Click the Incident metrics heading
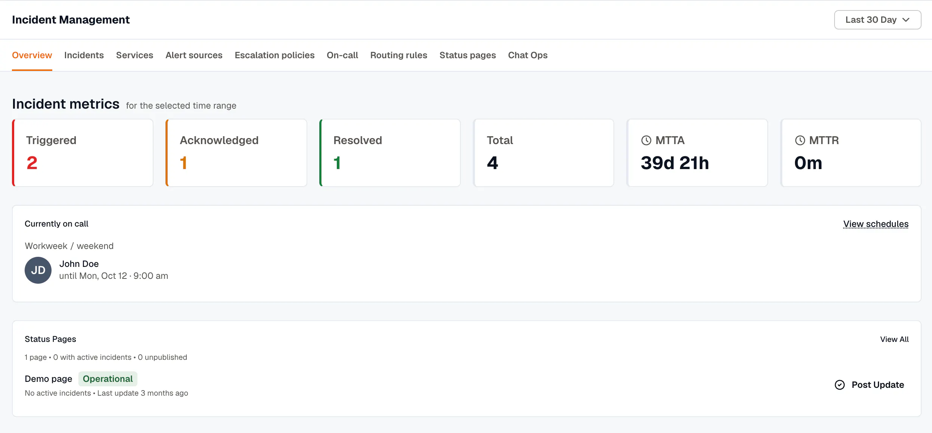This screenshot has height=433, width=932. tap(66, 104)
